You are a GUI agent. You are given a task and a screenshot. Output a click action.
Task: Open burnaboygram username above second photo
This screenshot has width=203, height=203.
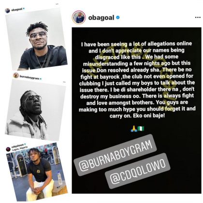coord(29,77)
